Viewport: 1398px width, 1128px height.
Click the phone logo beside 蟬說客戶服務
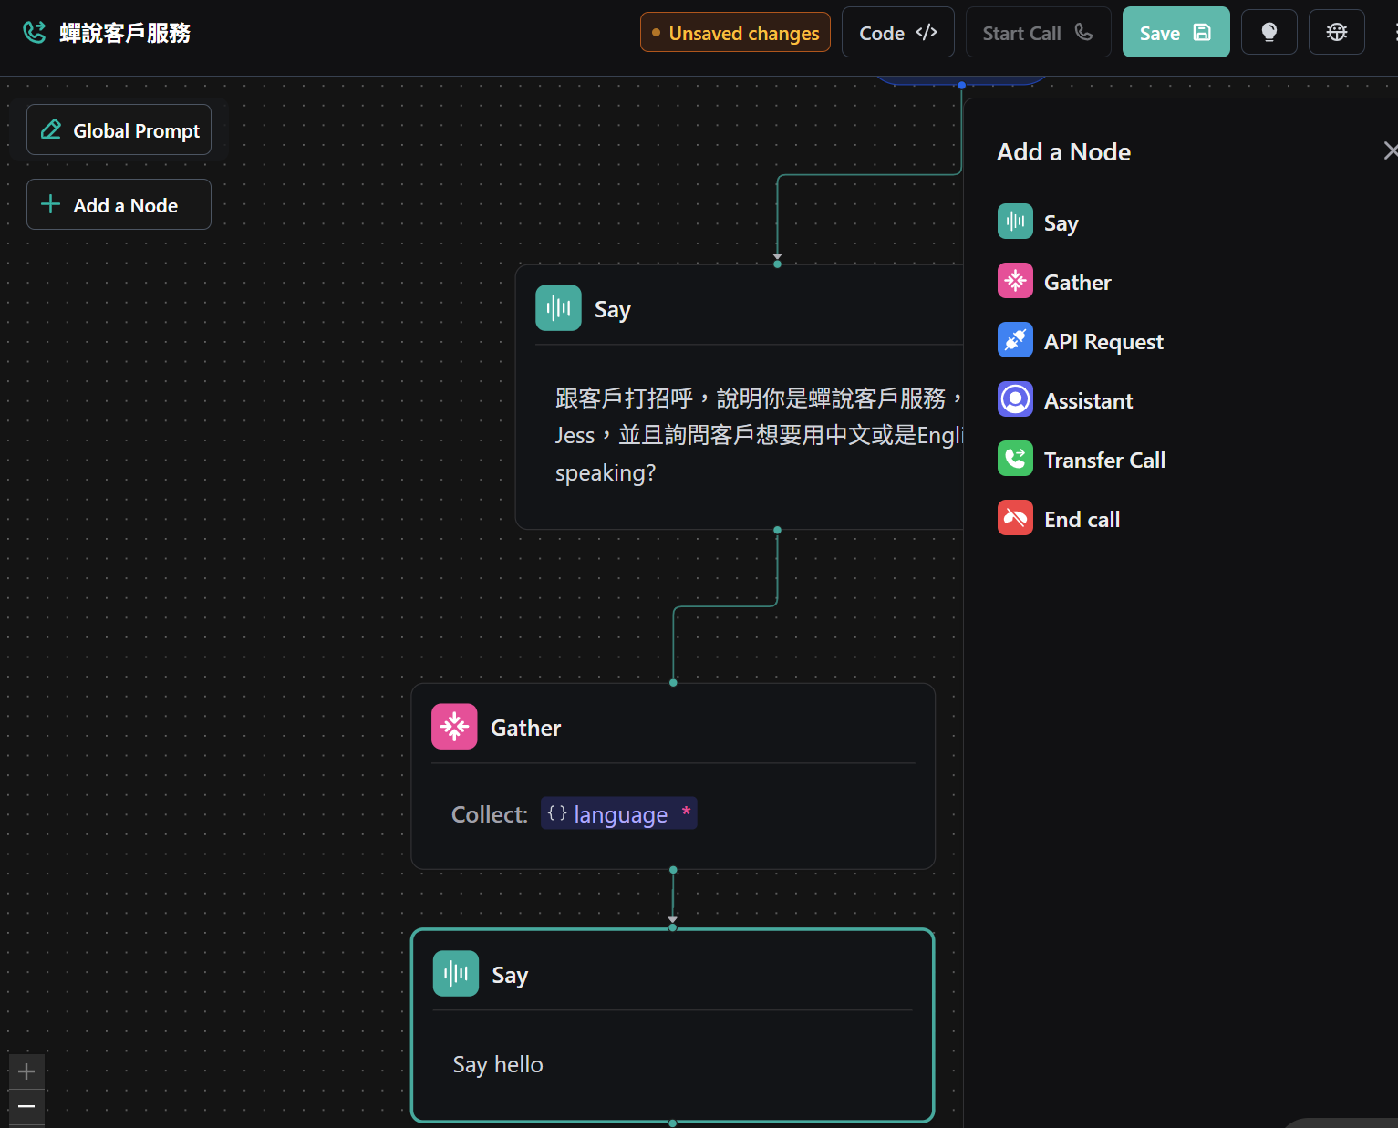(35, 33)
